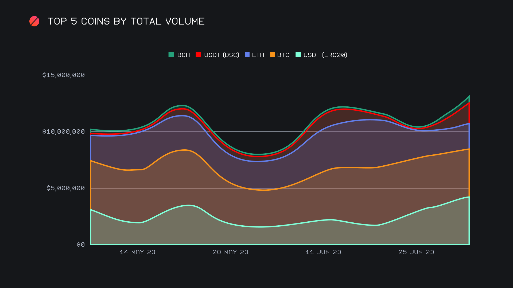Click the 28-MAY-23 x-axis date label
The image size is (513, 288).
pos(230,252)
